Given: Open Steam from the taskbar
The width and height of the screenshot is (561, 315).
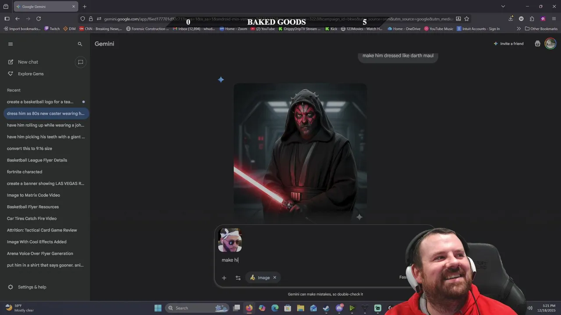Looking at the screenshot, I should 326,308.
